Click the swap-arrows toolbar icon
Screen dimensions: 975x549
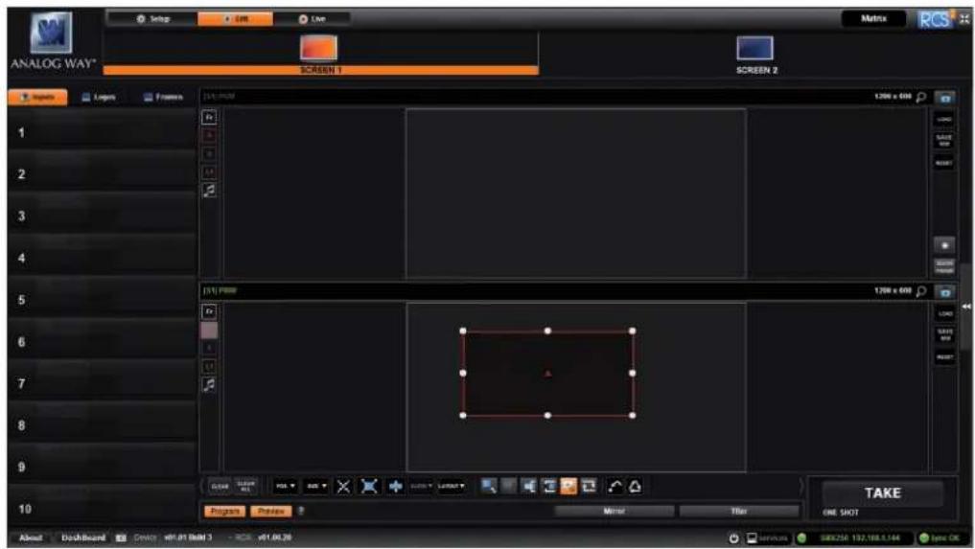(x=589, y=486)
